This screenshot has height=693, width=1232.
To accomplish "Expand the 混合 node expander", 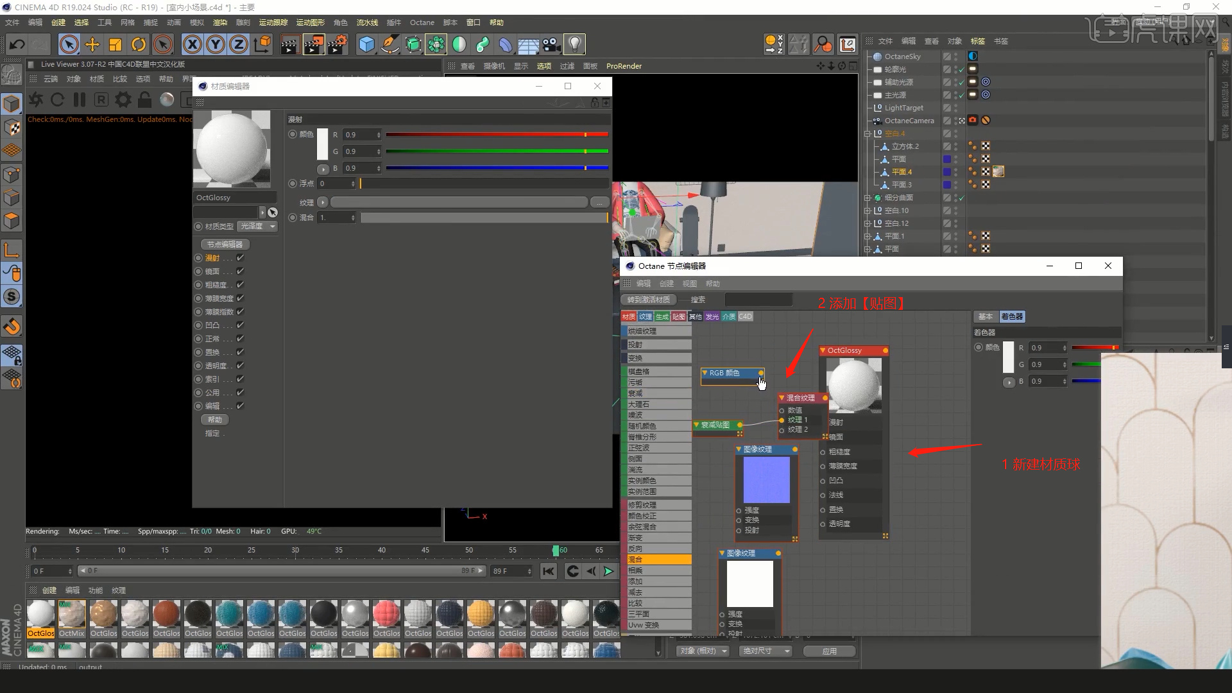I will tap(780, 398).
